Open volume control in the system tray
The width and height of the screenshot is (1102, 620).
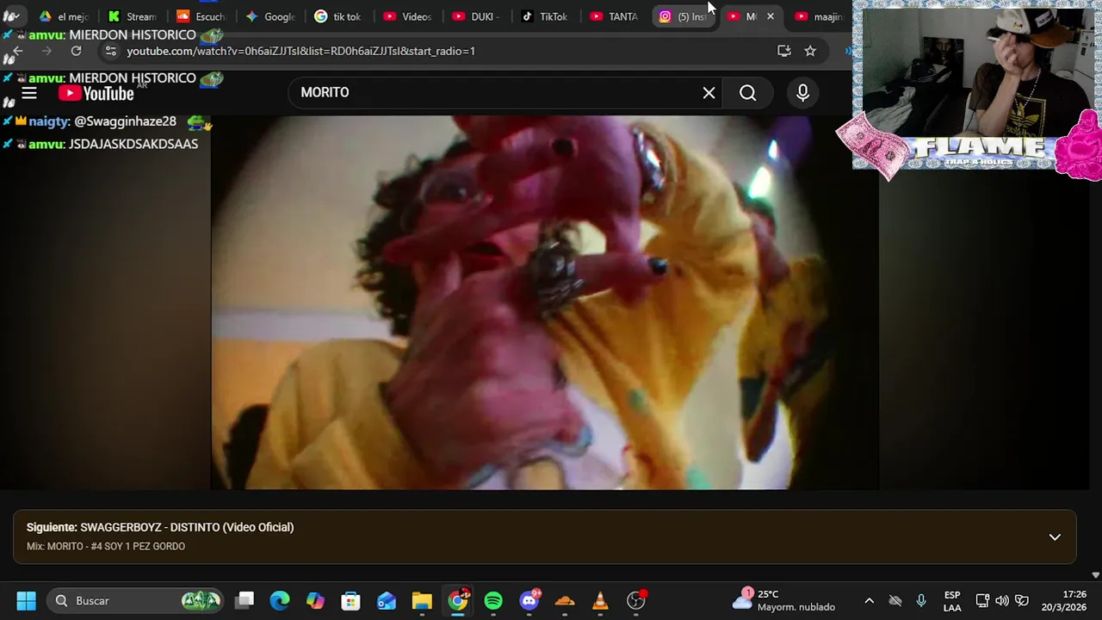(1002, 600)
